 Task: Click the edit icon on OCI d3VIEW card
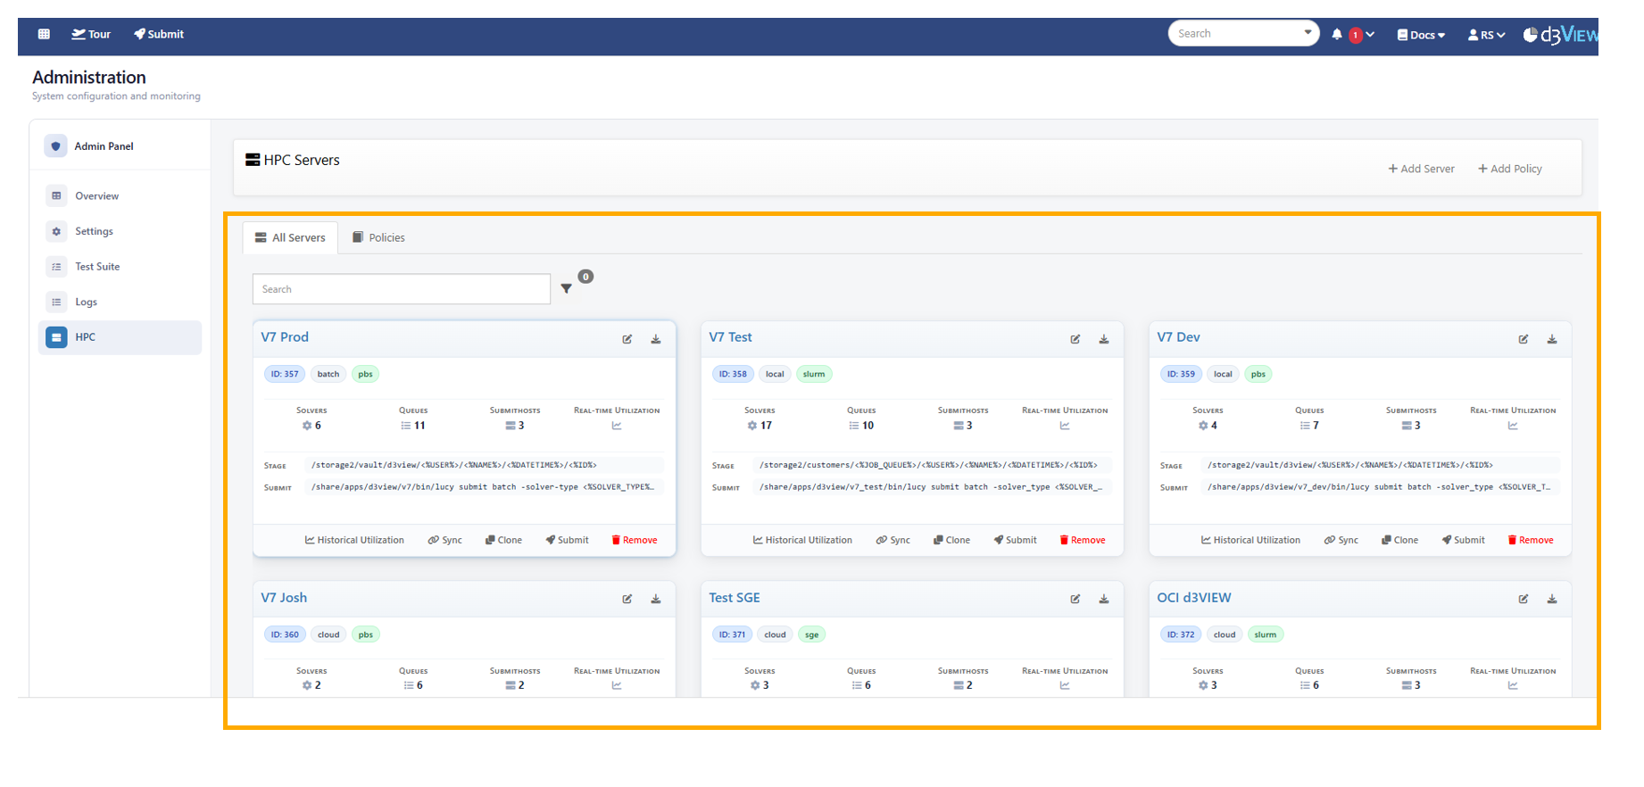[x=1524, y=599]
